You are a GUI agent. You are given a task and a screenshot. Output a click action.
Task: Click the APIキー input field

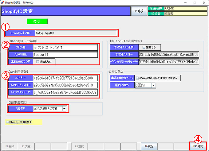point(65,78)
